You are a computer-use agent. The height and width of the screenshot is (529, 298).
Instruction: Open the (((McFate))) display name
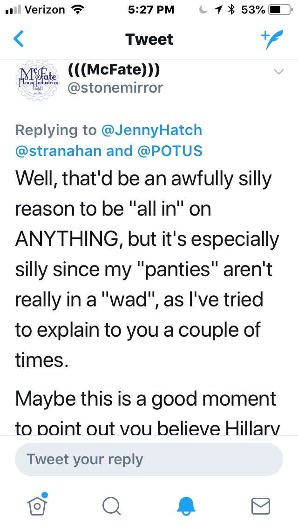click(114, 70)
